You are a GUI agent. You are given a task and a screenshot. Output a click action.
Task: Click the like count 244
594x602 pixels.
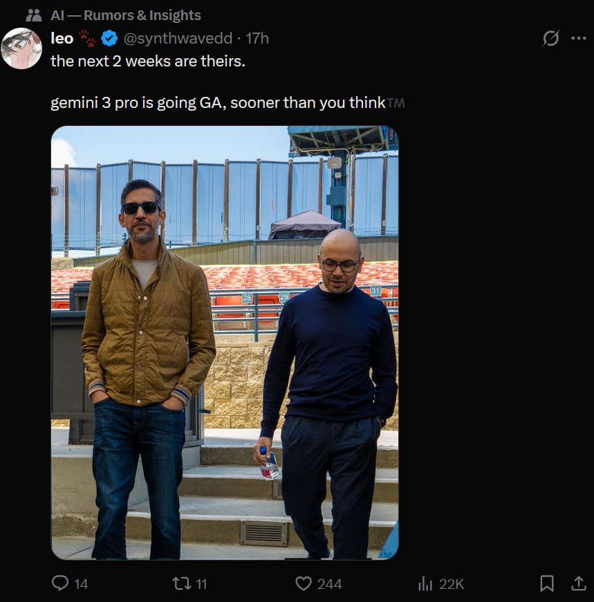(x=329, y=584)
